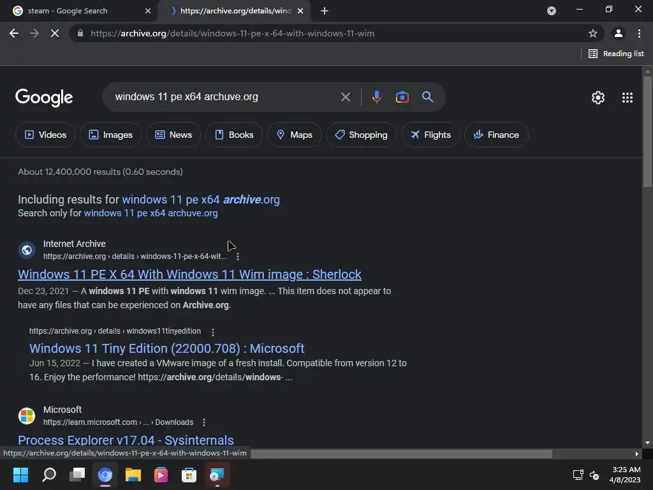This screenshot has width=653, height=490.
Task: Open Task View on taskbar
Action: 77,475
